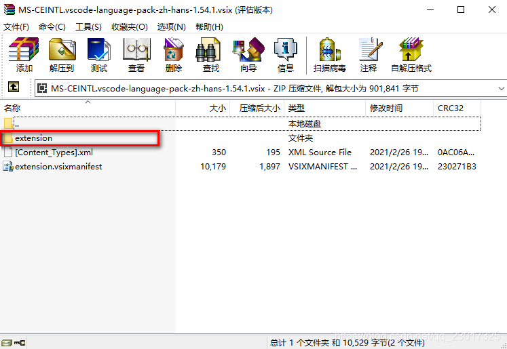The height and width of the screenshot is (349, 507).
Task: Maximize the WinRAR window
Action: point(461,9)
